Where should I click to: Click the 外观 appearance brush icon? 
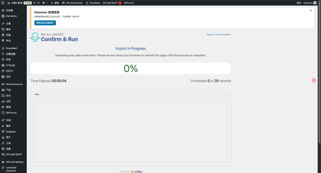3,120
